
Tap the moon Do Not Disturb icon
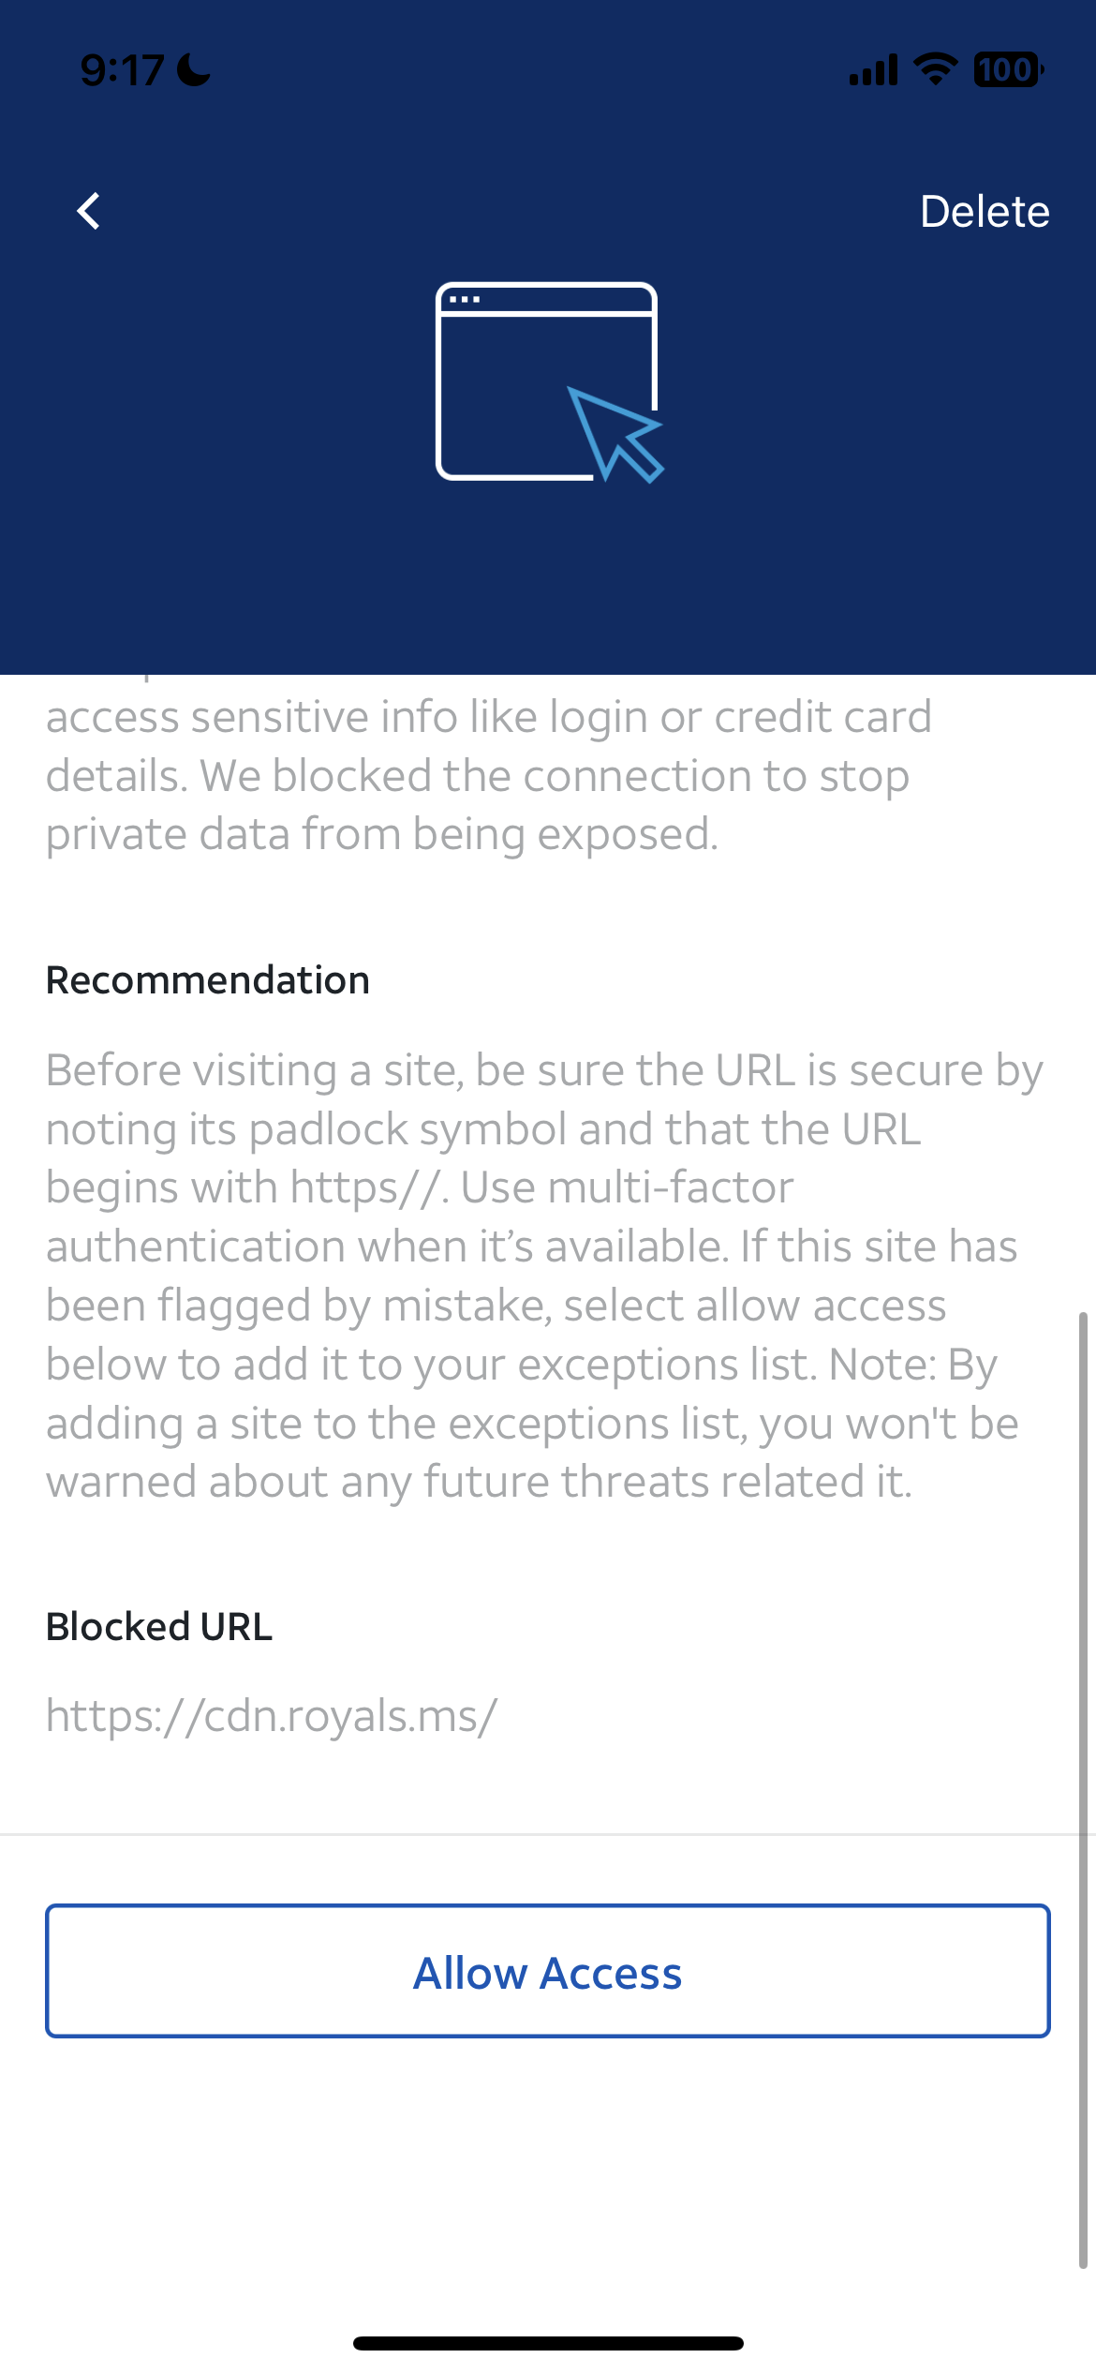(194, 69)
